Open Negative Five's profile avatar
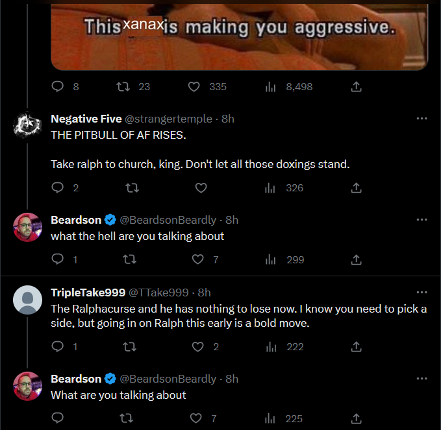441x430 pixels. [27, 125]
